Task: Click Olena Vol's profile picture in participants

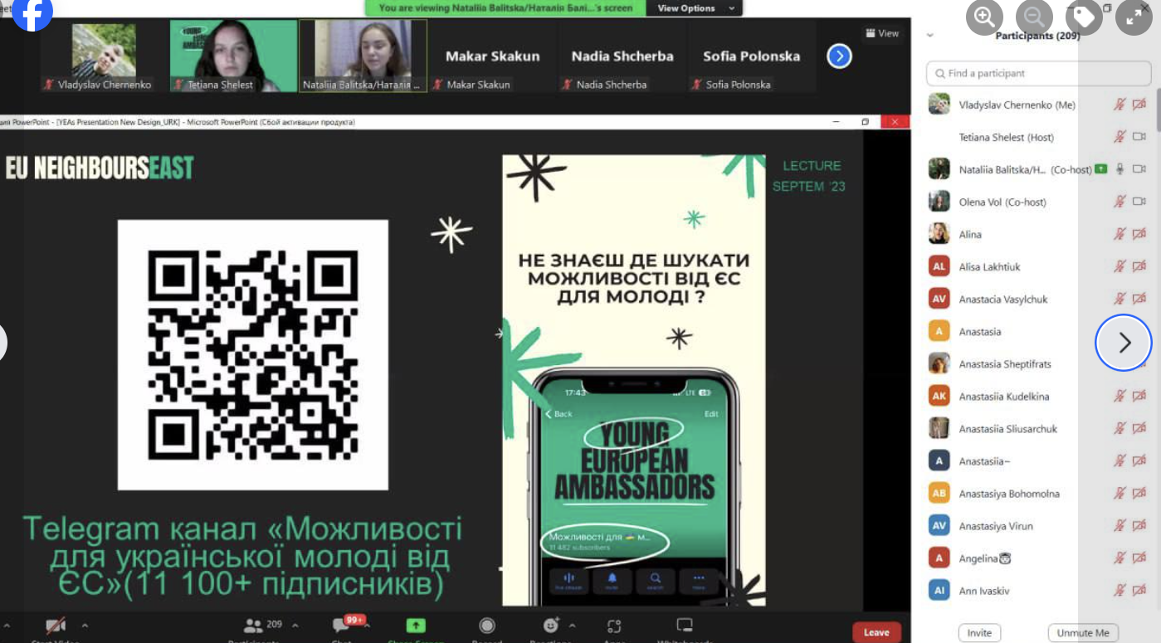Action: [939, 202]
